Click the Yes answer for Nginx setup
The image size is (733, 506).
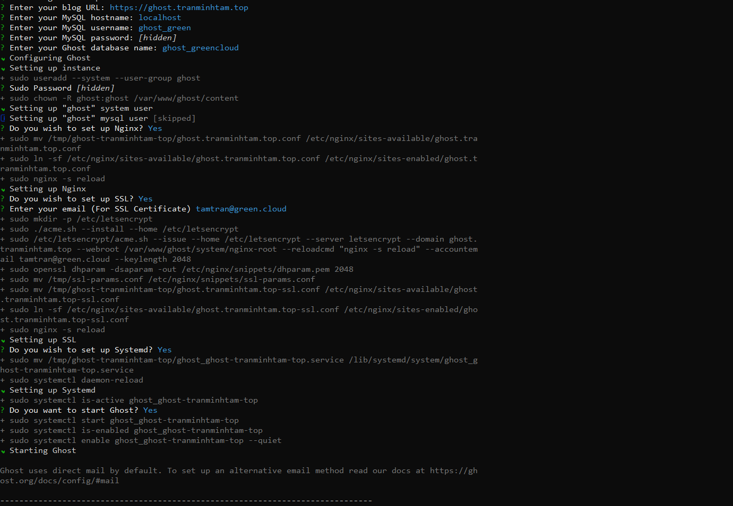click(155, 128)
